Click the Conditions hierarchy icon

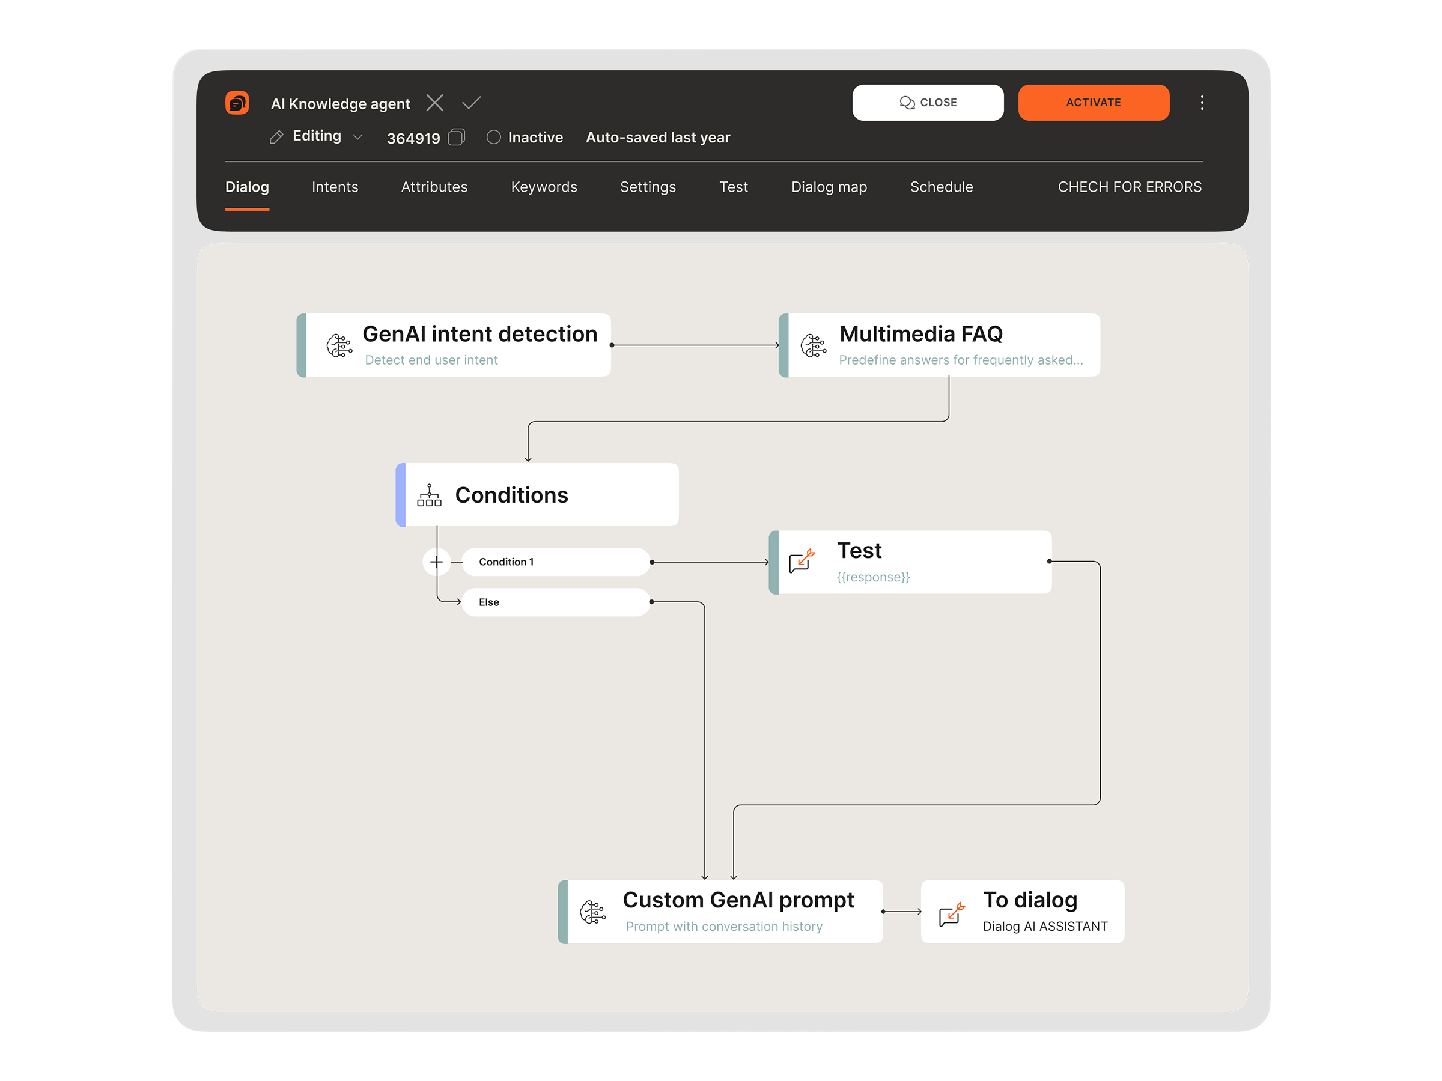pyautogui.click(x=429, y=495)
